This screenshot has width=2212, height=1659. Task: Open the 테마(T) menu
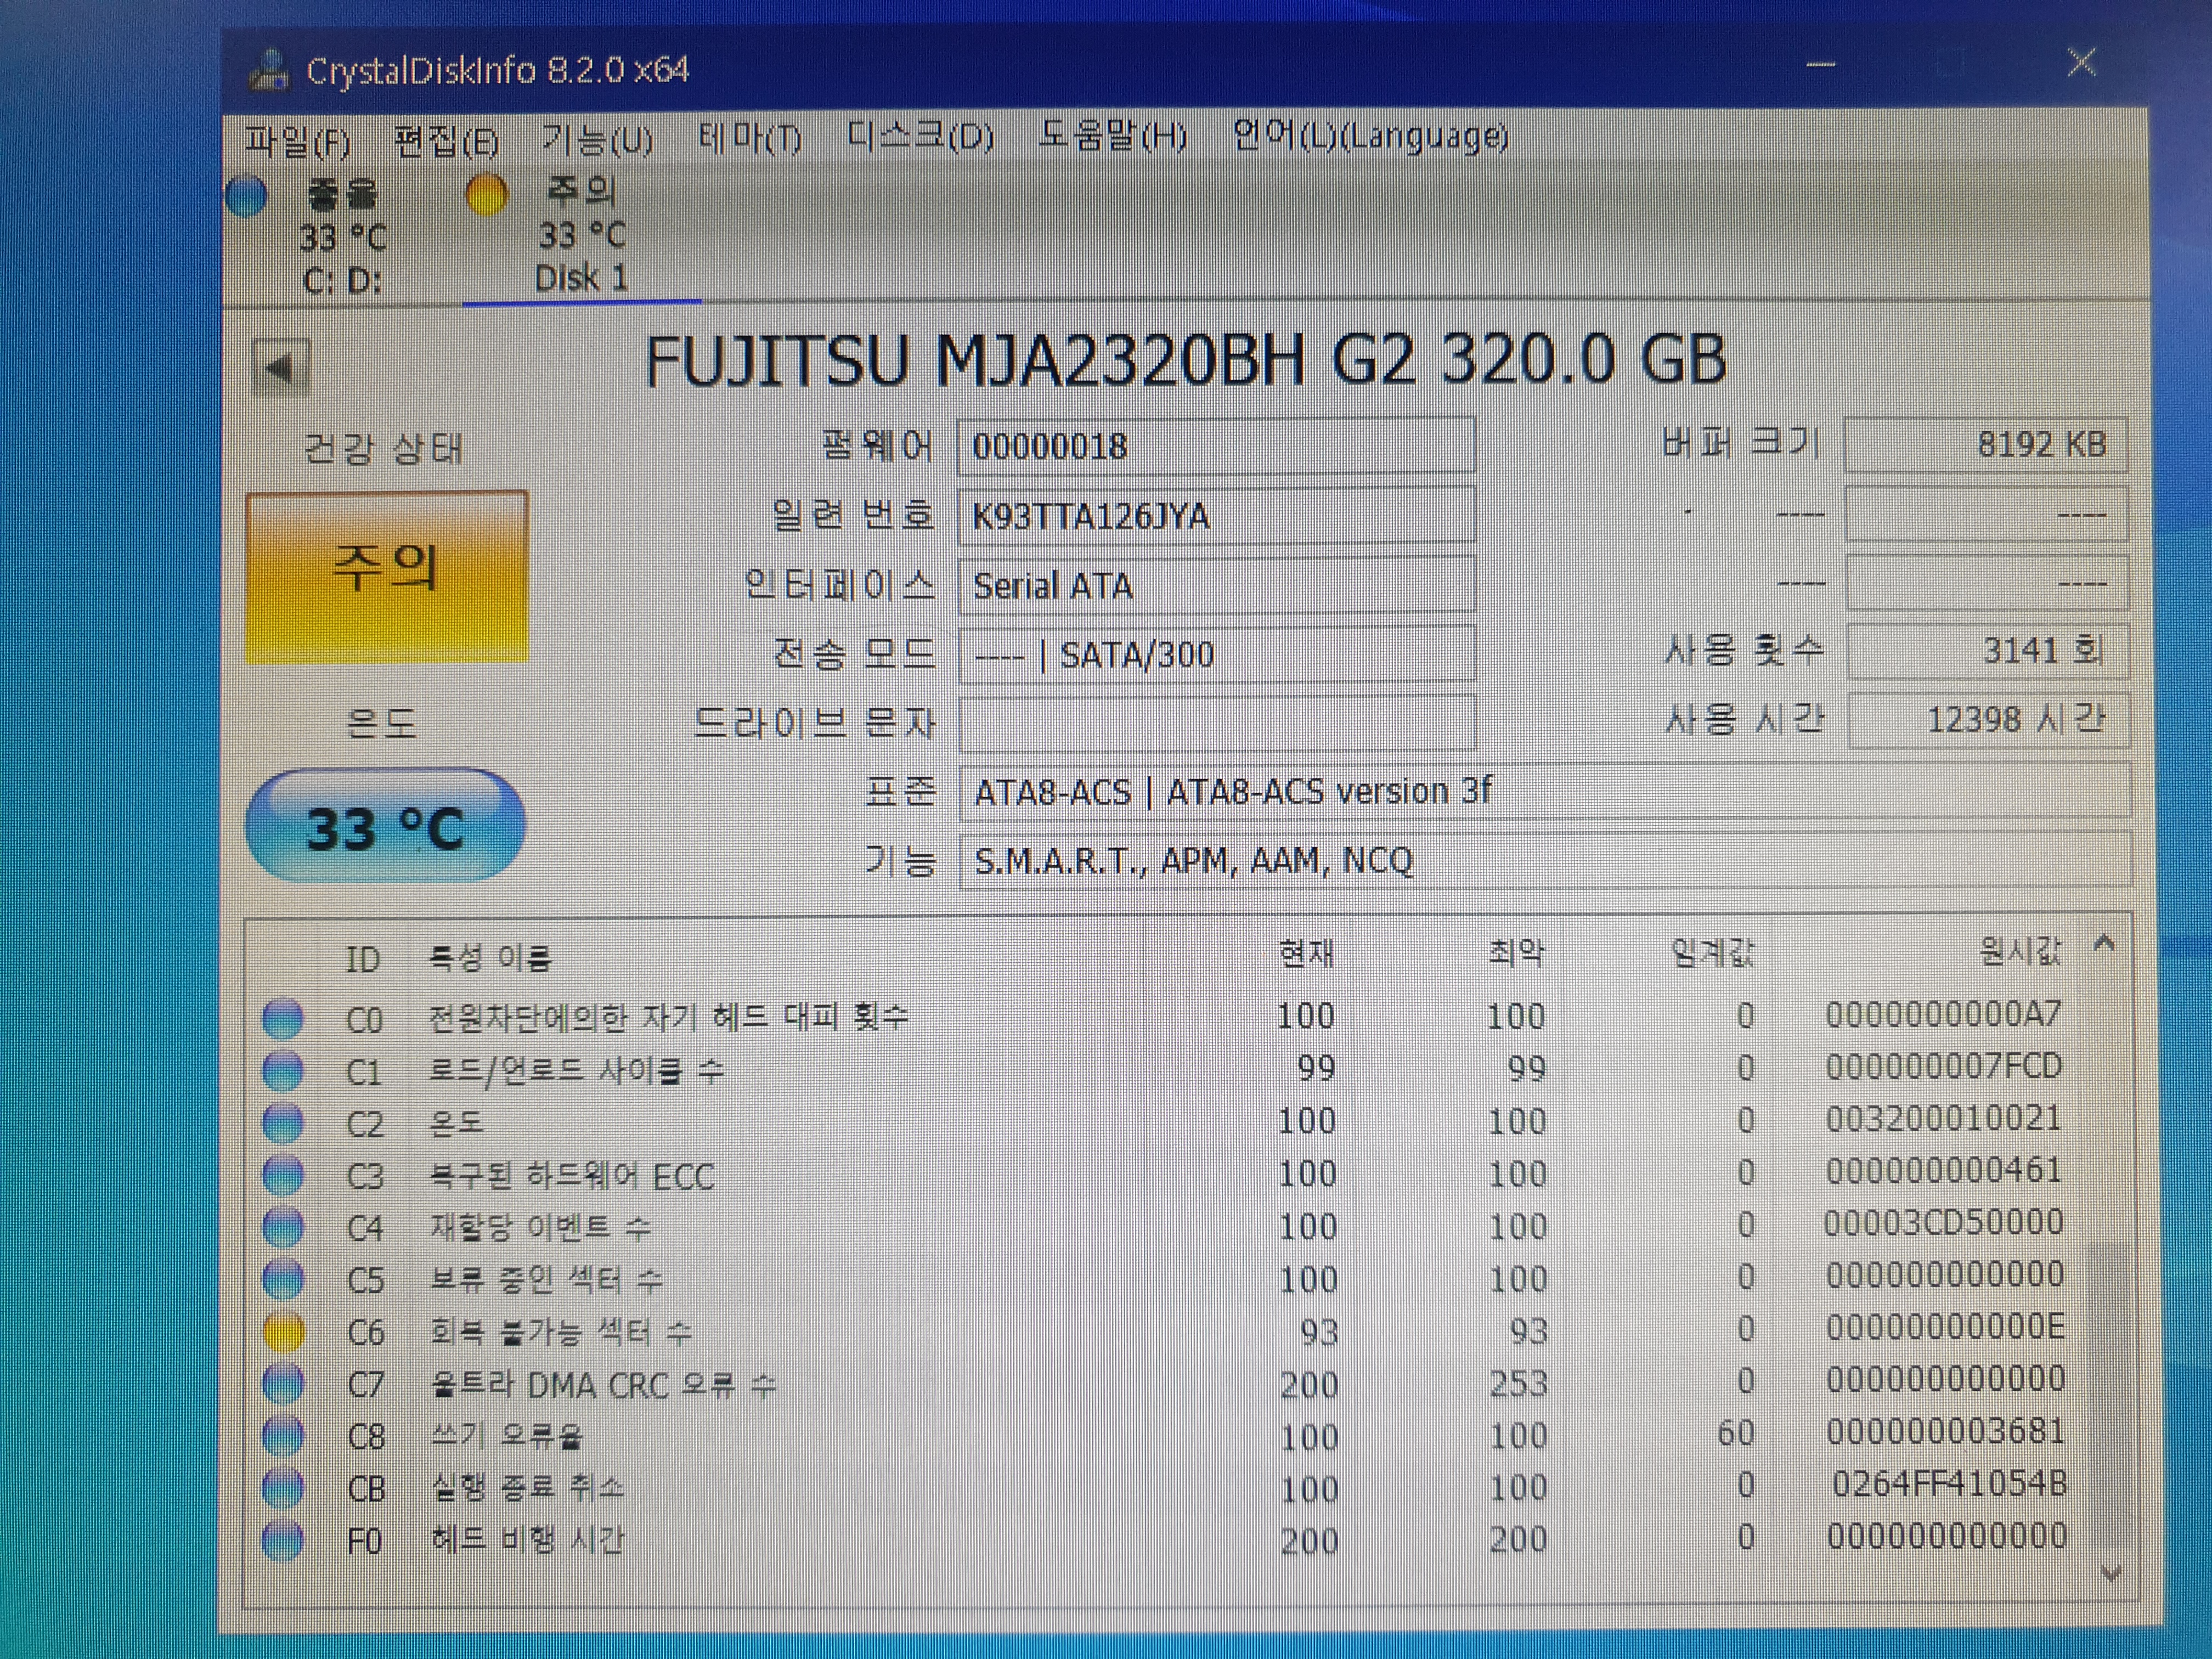750,137
